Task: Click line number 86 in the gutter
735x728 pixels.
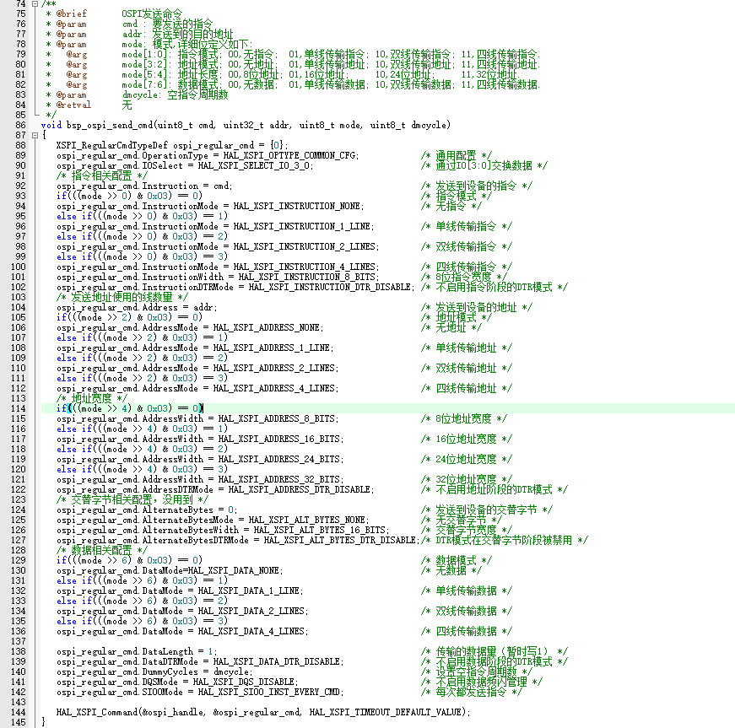Action: (x=20, y=125)
